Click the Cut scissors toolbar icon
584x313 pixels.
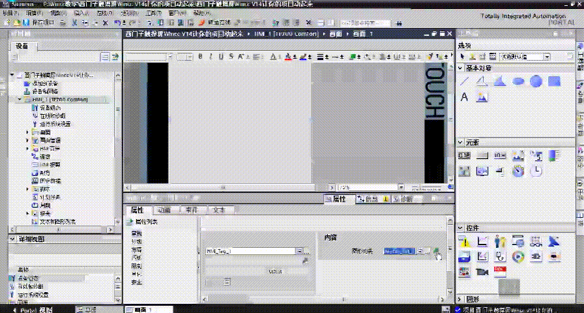point(75,23)
